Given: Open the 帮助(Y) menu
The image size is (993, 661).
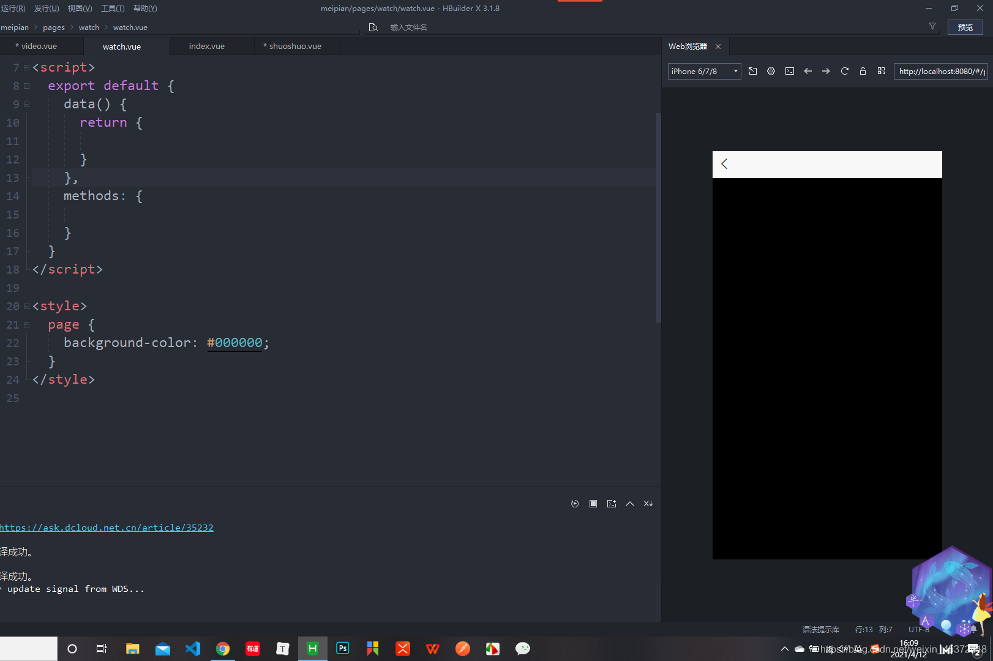Looking at the screenshot, I should [145, 8].
